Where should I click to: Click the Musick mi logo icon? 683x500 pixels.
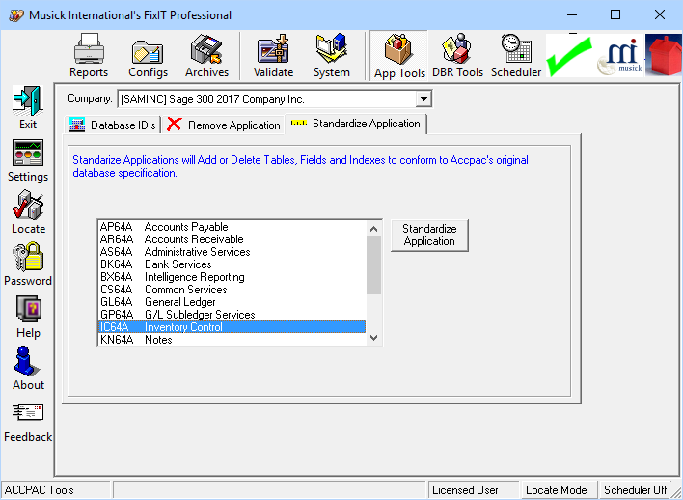coord(620,56)
